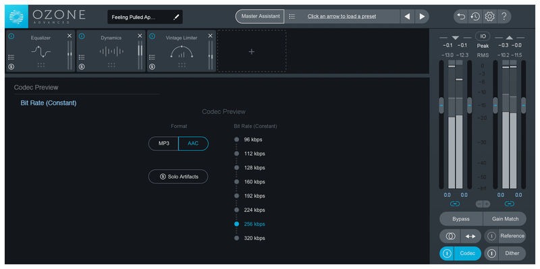Remove the Vintage Limiter module
Screen dimensions: 540x269
coord(211,36)
